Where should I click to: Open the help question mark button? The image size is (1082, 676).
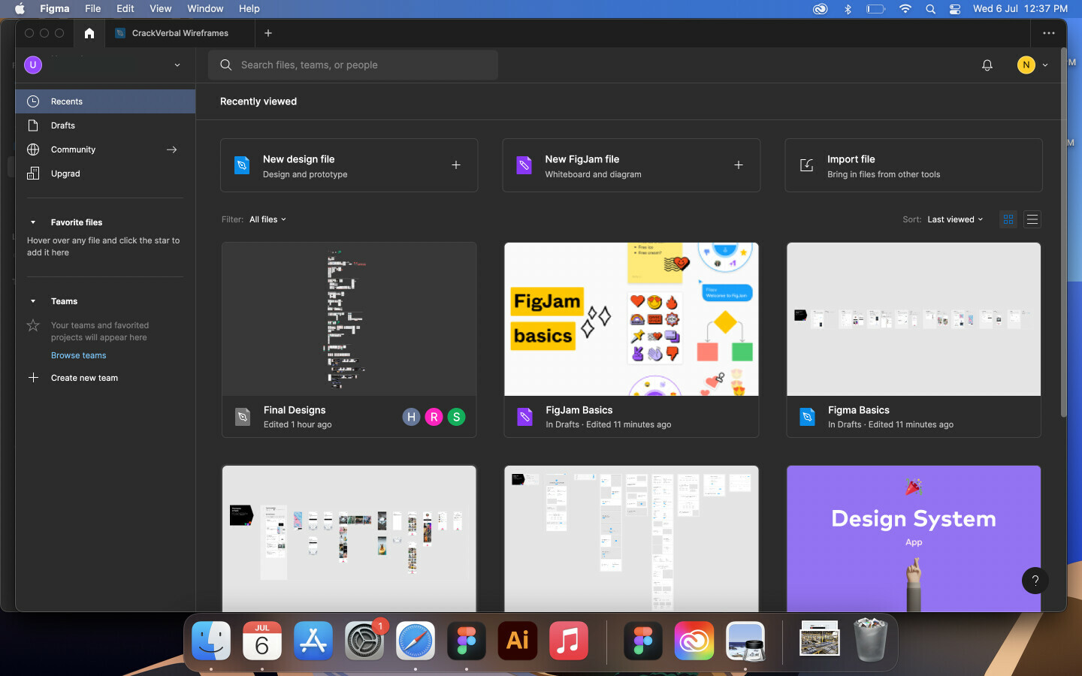click(x=1035, y=581)
